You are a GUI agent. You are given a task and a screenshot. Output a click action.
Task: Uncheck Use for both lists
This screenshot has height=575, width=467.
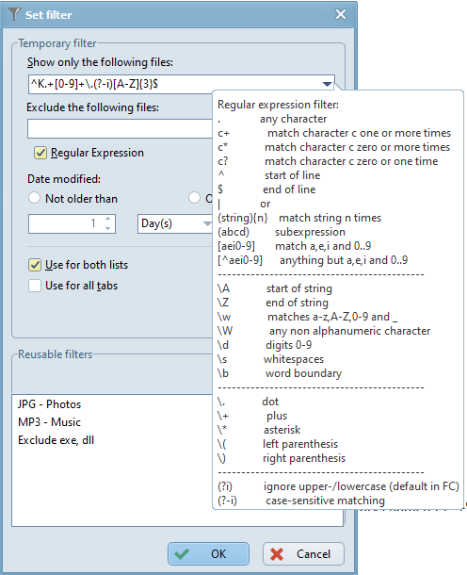pos(35,265)
